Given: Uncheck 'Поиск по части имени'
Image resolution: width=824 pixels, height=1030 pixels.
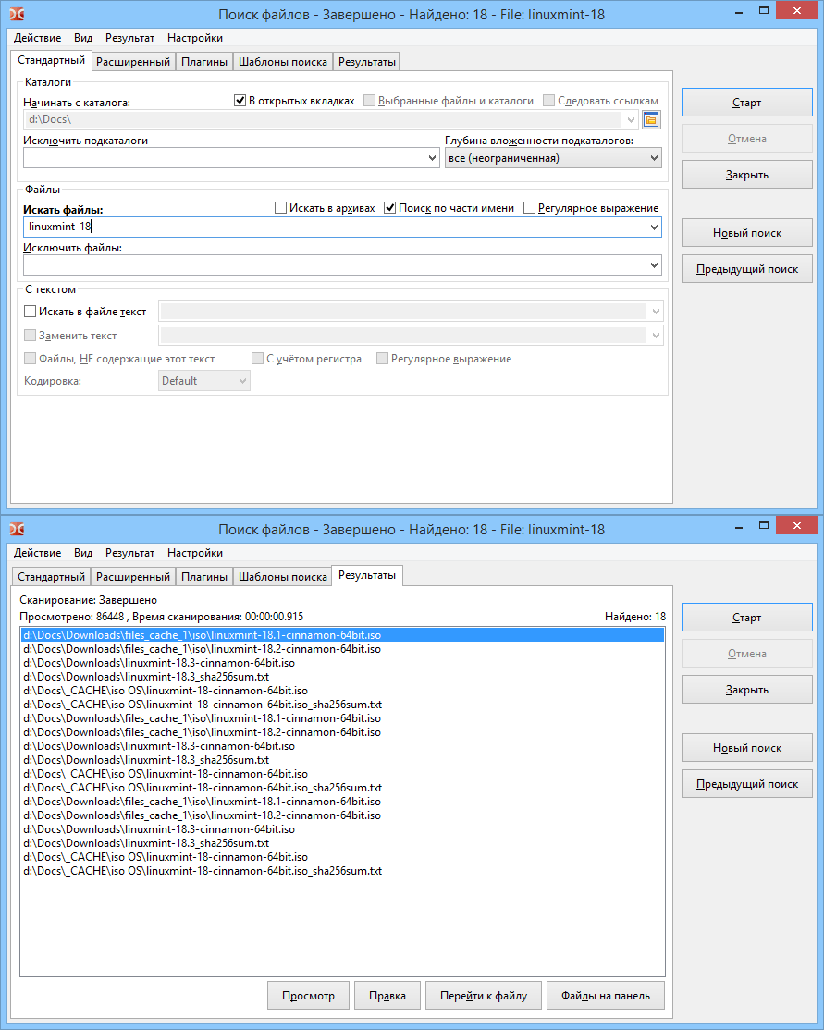Looking at the screenshot, I should 389,208.
